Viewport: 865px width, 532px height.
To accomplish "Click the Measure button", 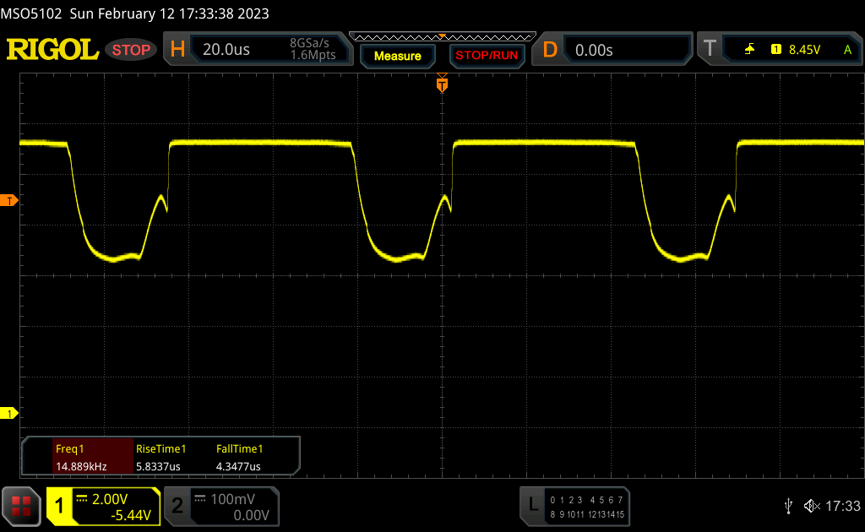I will point(397,56).
